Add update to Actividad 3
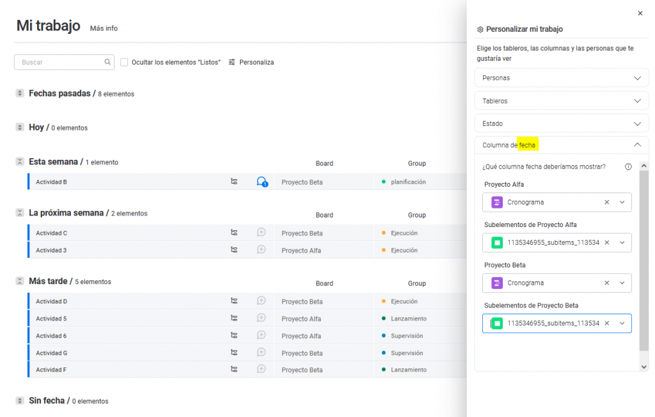The height and width of the screenshot is (417, 655). [x=261, y=249]
